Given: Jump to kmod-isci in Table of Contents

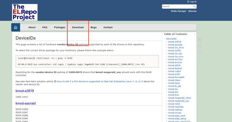Looking at the screenshot, I should tap(173, 92).
